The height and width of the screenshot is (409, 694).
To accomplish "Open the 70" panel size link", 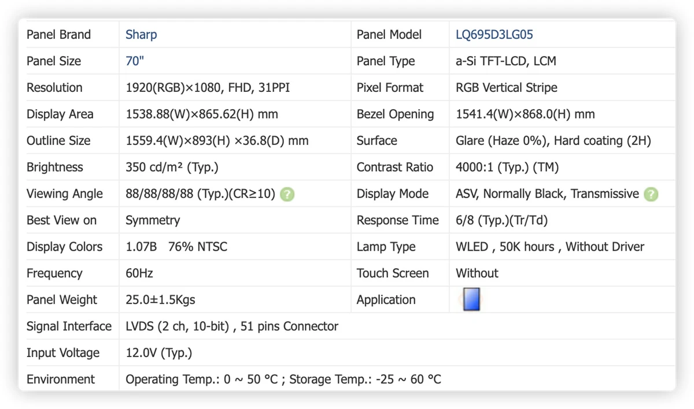I will click(x=135, y=61).
